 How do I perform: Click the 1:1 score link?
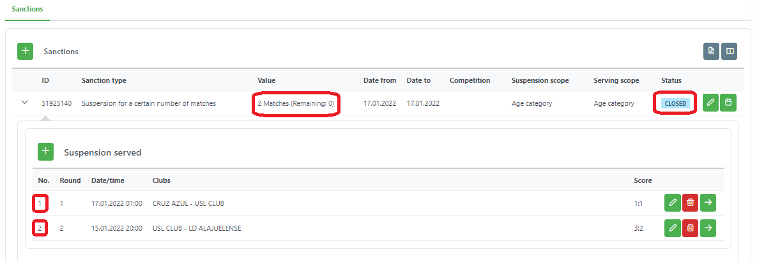639,203
